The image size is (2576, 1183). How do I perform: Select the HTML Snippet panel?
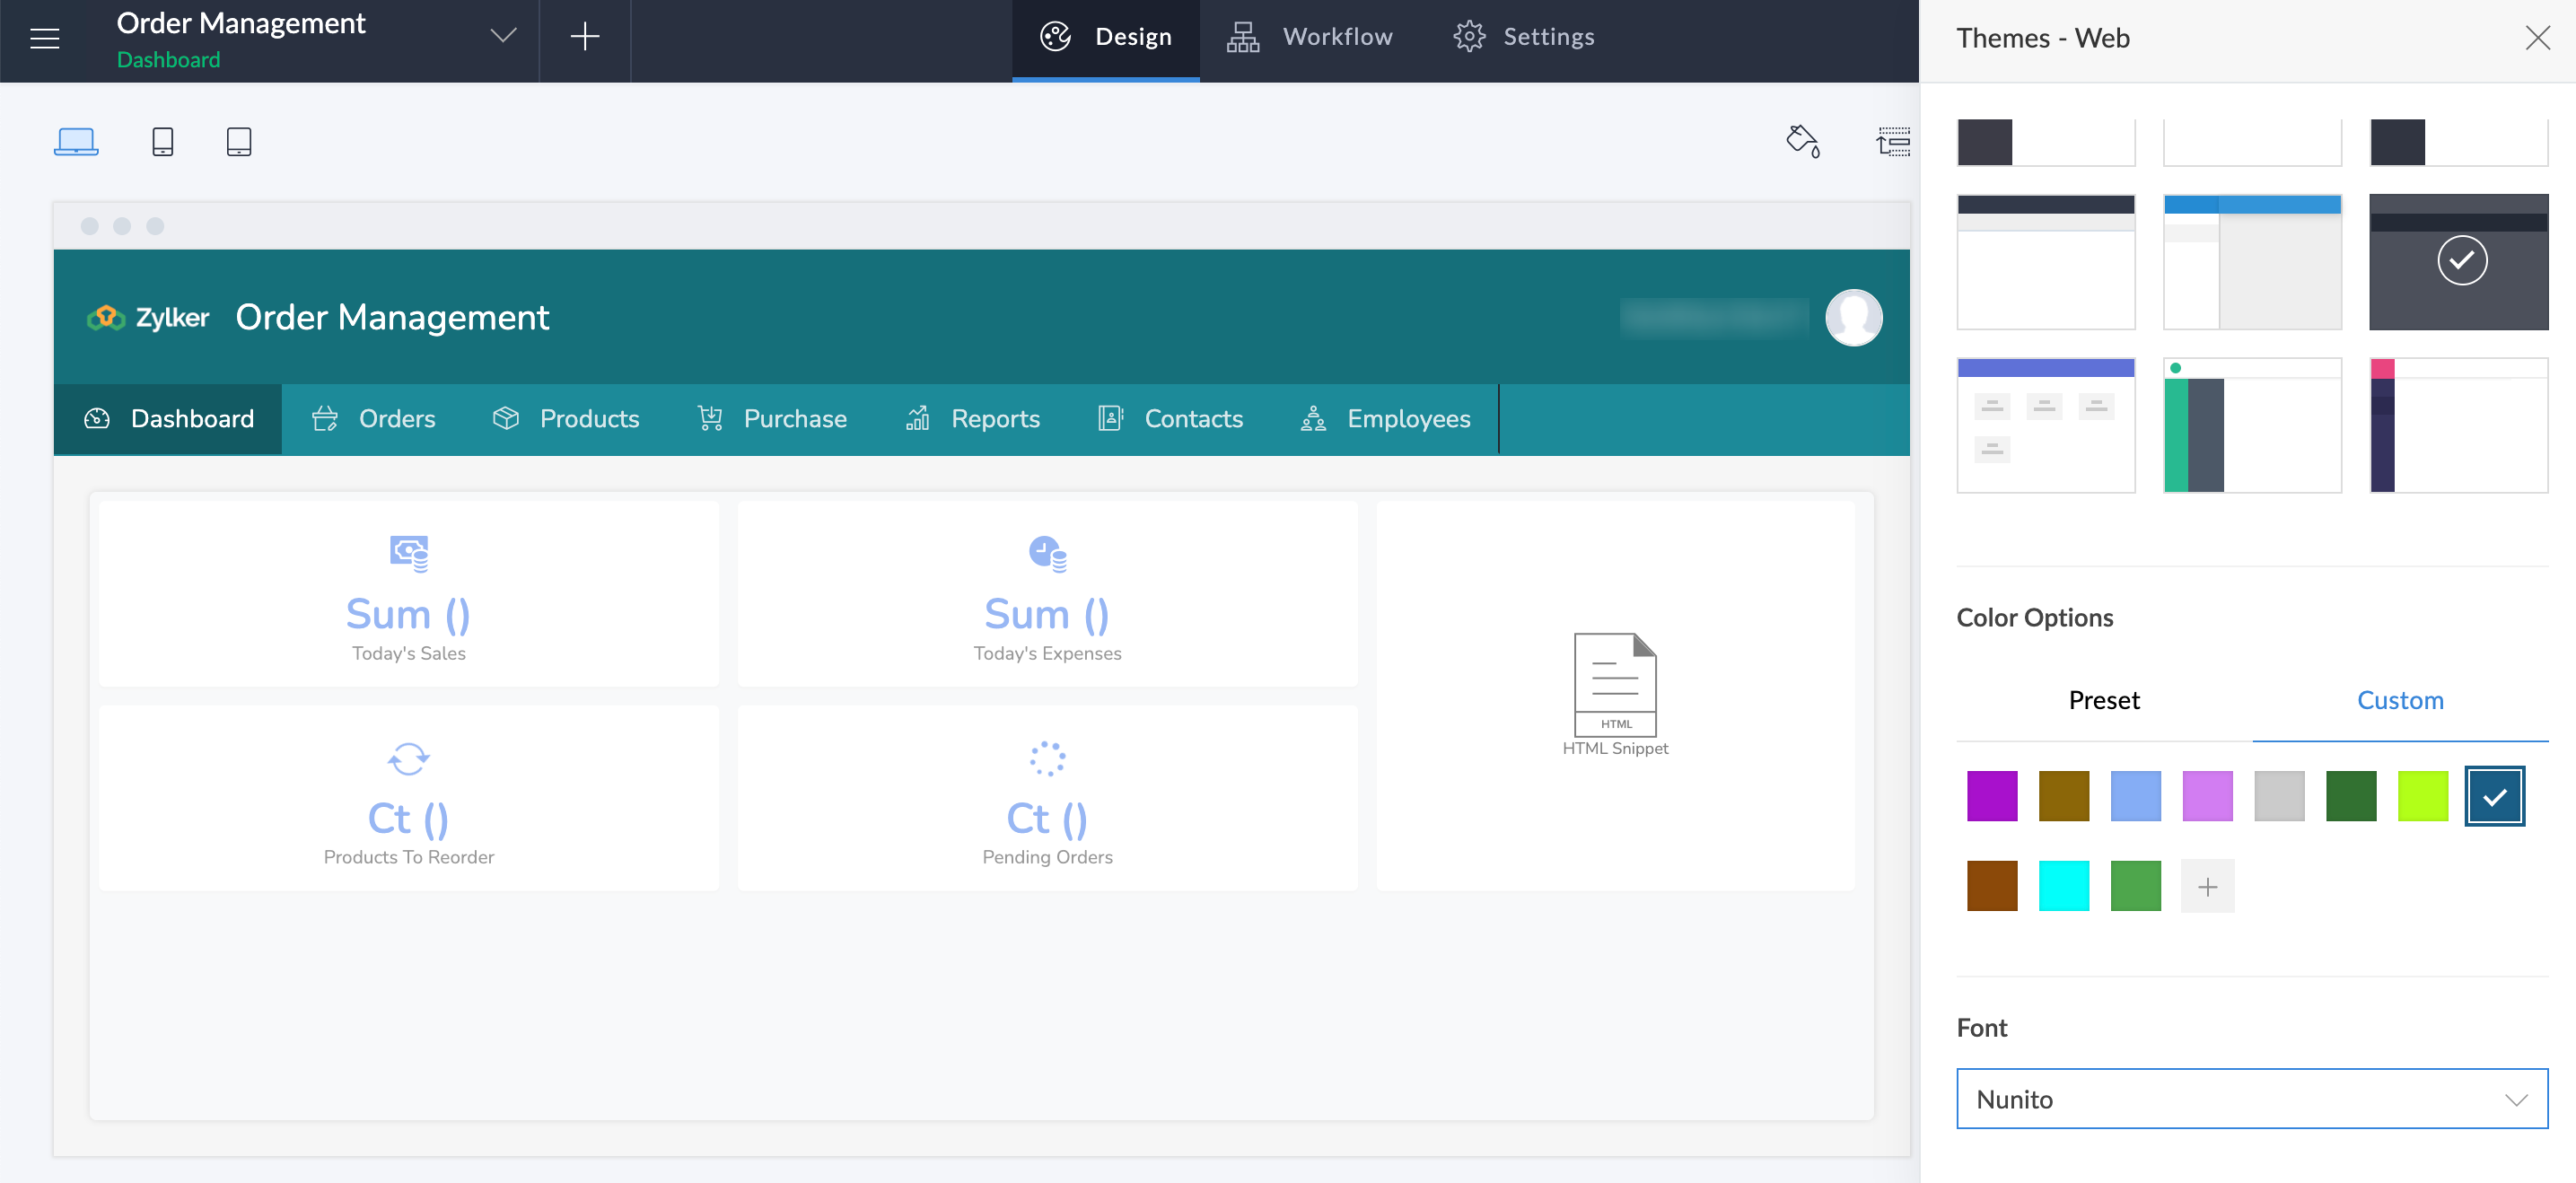point(1615,695)
